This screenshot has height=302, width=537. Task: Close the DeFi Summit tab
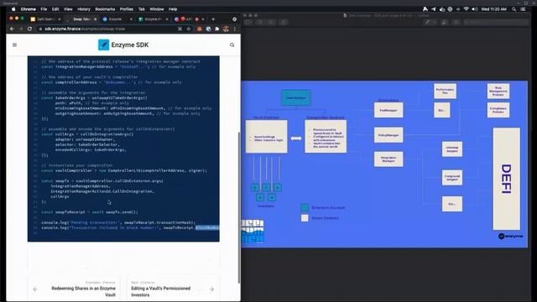(60, 19)
